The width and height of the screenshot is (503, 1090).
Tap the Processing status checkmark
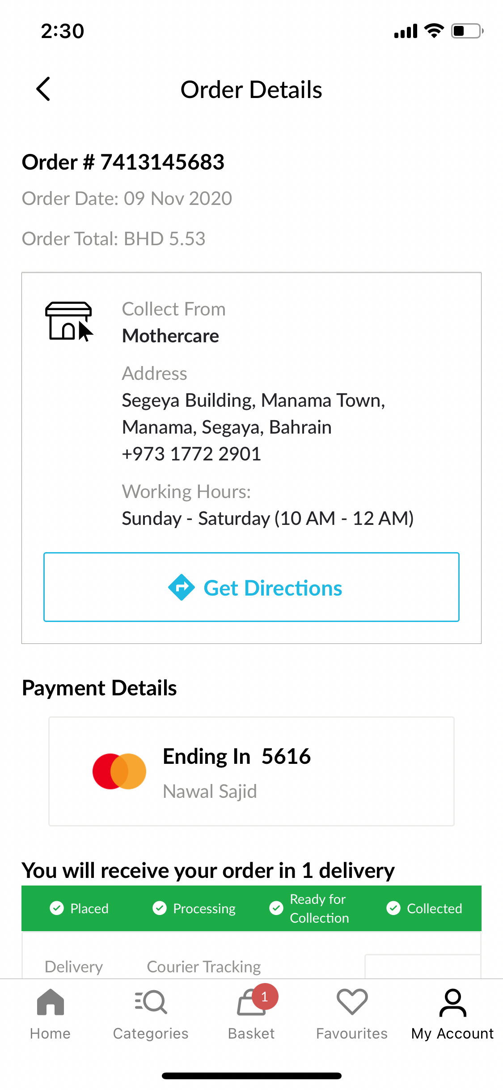pos(160,908)
